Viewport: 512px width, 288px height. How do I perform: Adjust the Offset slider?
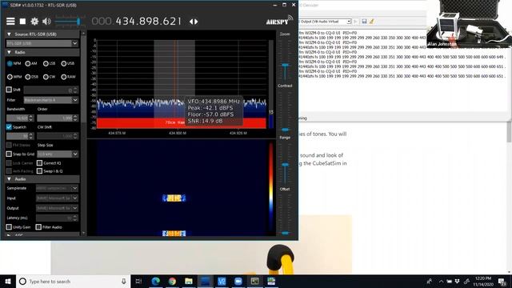pos(285,233)
